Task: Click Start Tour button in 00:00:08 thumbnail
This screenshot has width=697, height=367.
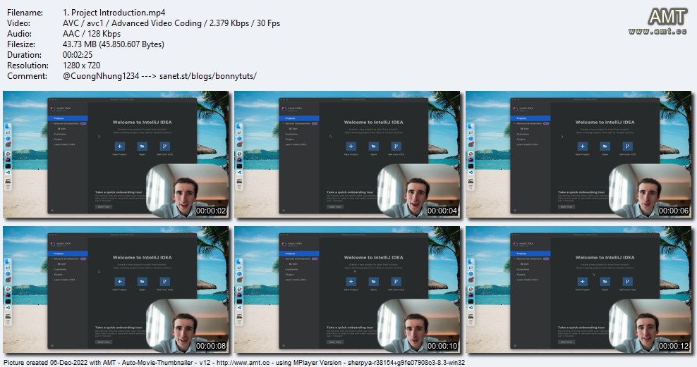Action: pos(104,342)
